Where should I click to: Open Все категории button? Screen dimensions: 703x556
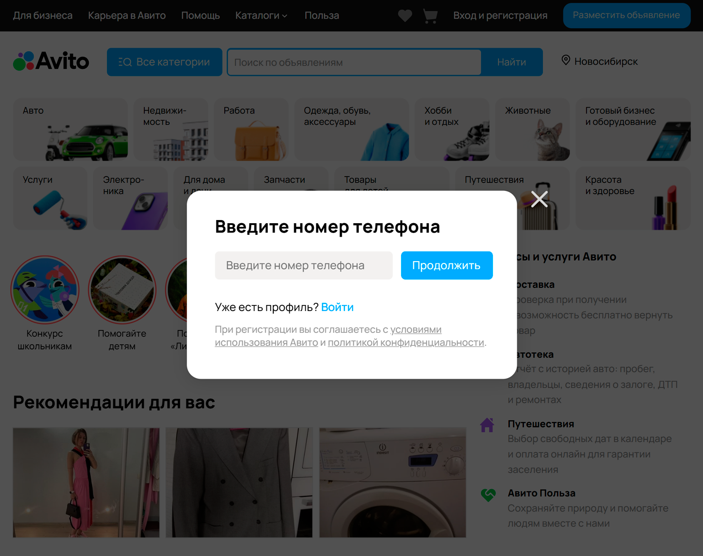(164, 62)
